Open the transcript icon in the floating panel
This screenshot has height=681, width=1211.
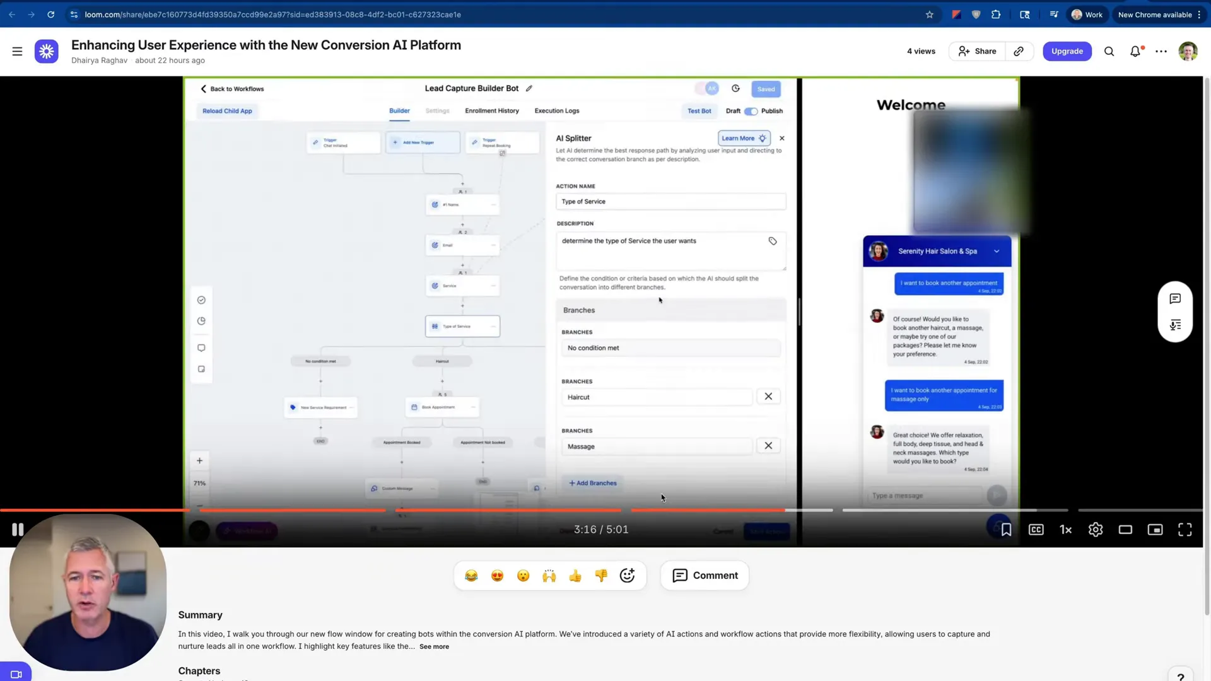point(1174,325)
